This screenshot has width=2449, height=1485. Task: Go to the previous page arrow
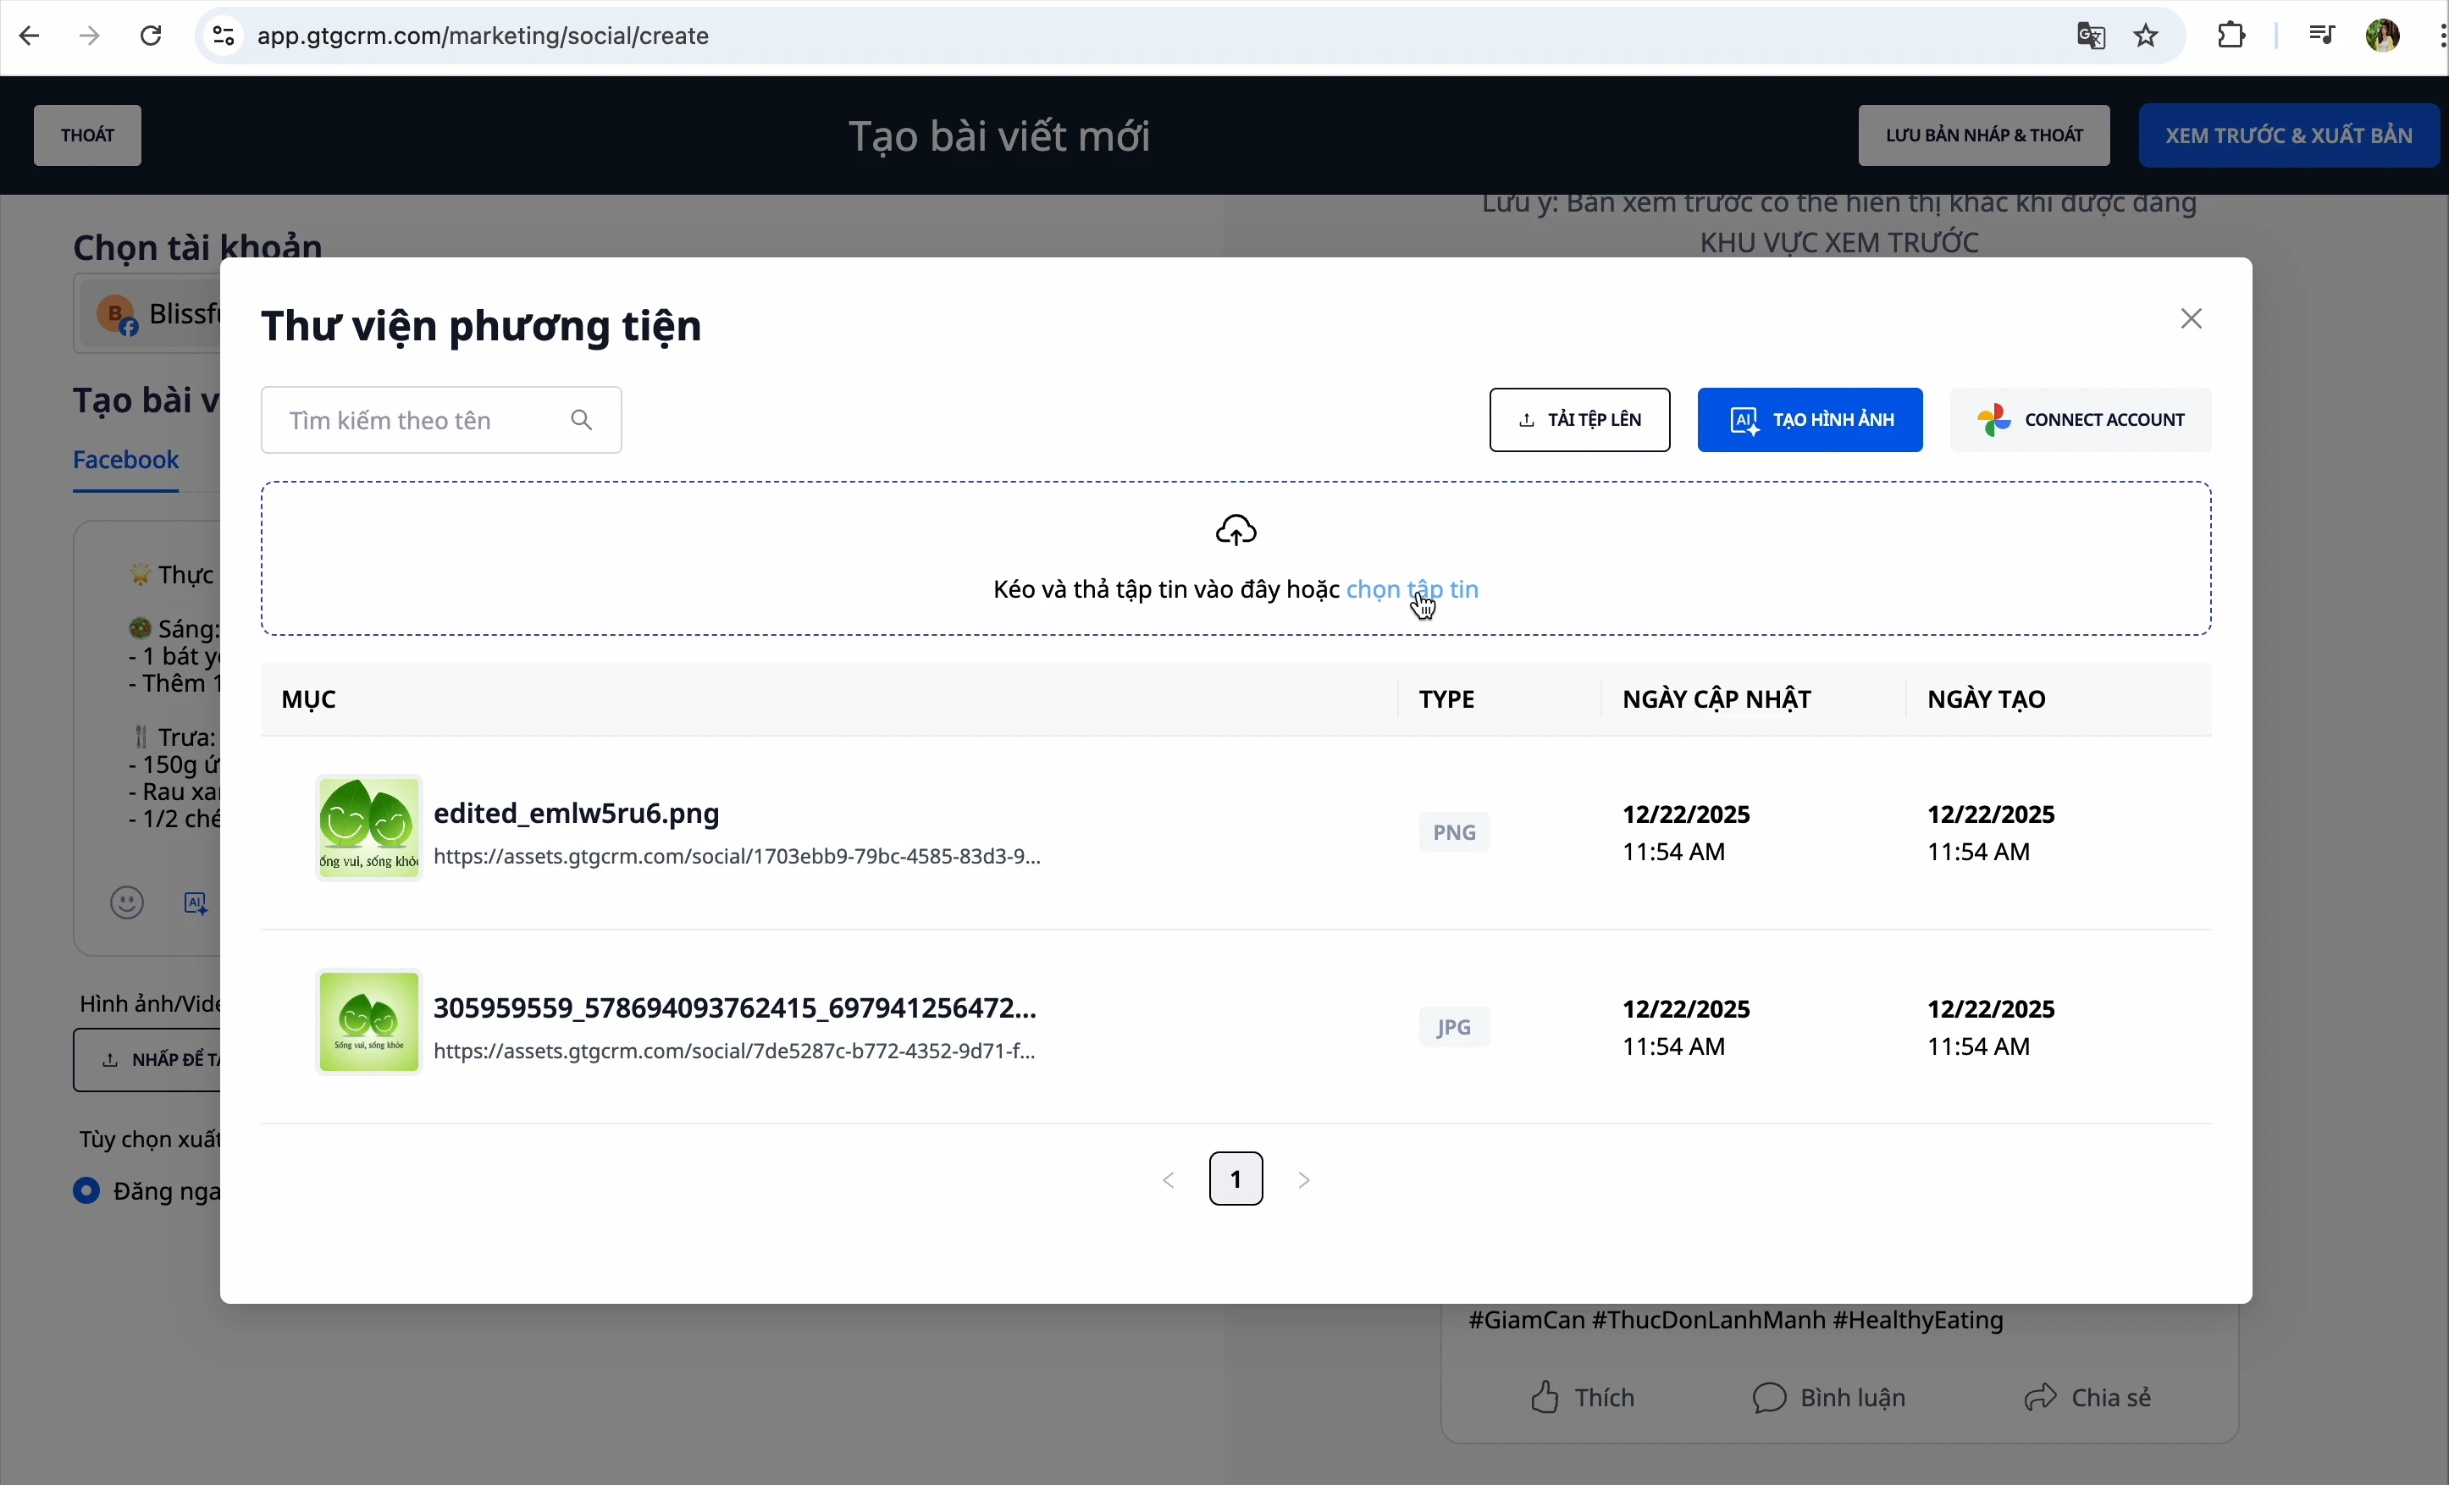click(x=1169, y=1180)
